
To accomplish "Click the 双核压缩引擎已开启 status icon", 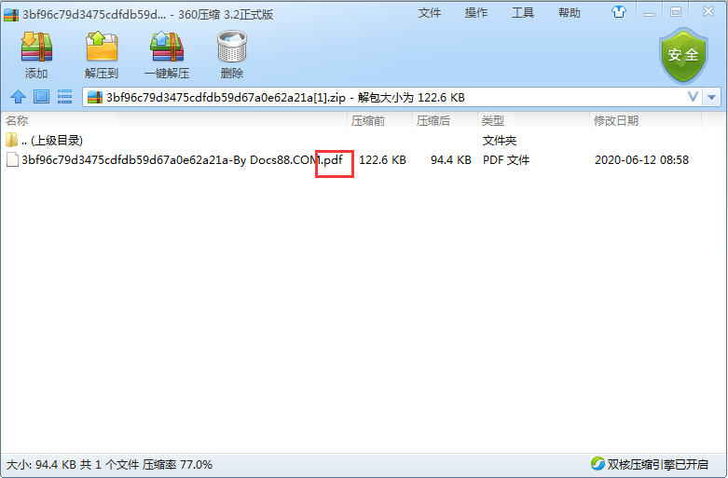I will coord(598,463).
